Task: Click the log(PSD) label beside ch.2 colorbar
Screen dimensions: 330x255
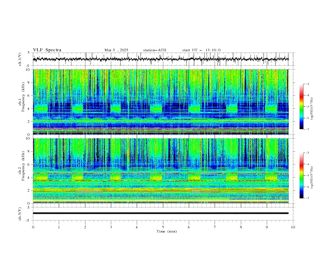Action: click(x=312, y=177)
